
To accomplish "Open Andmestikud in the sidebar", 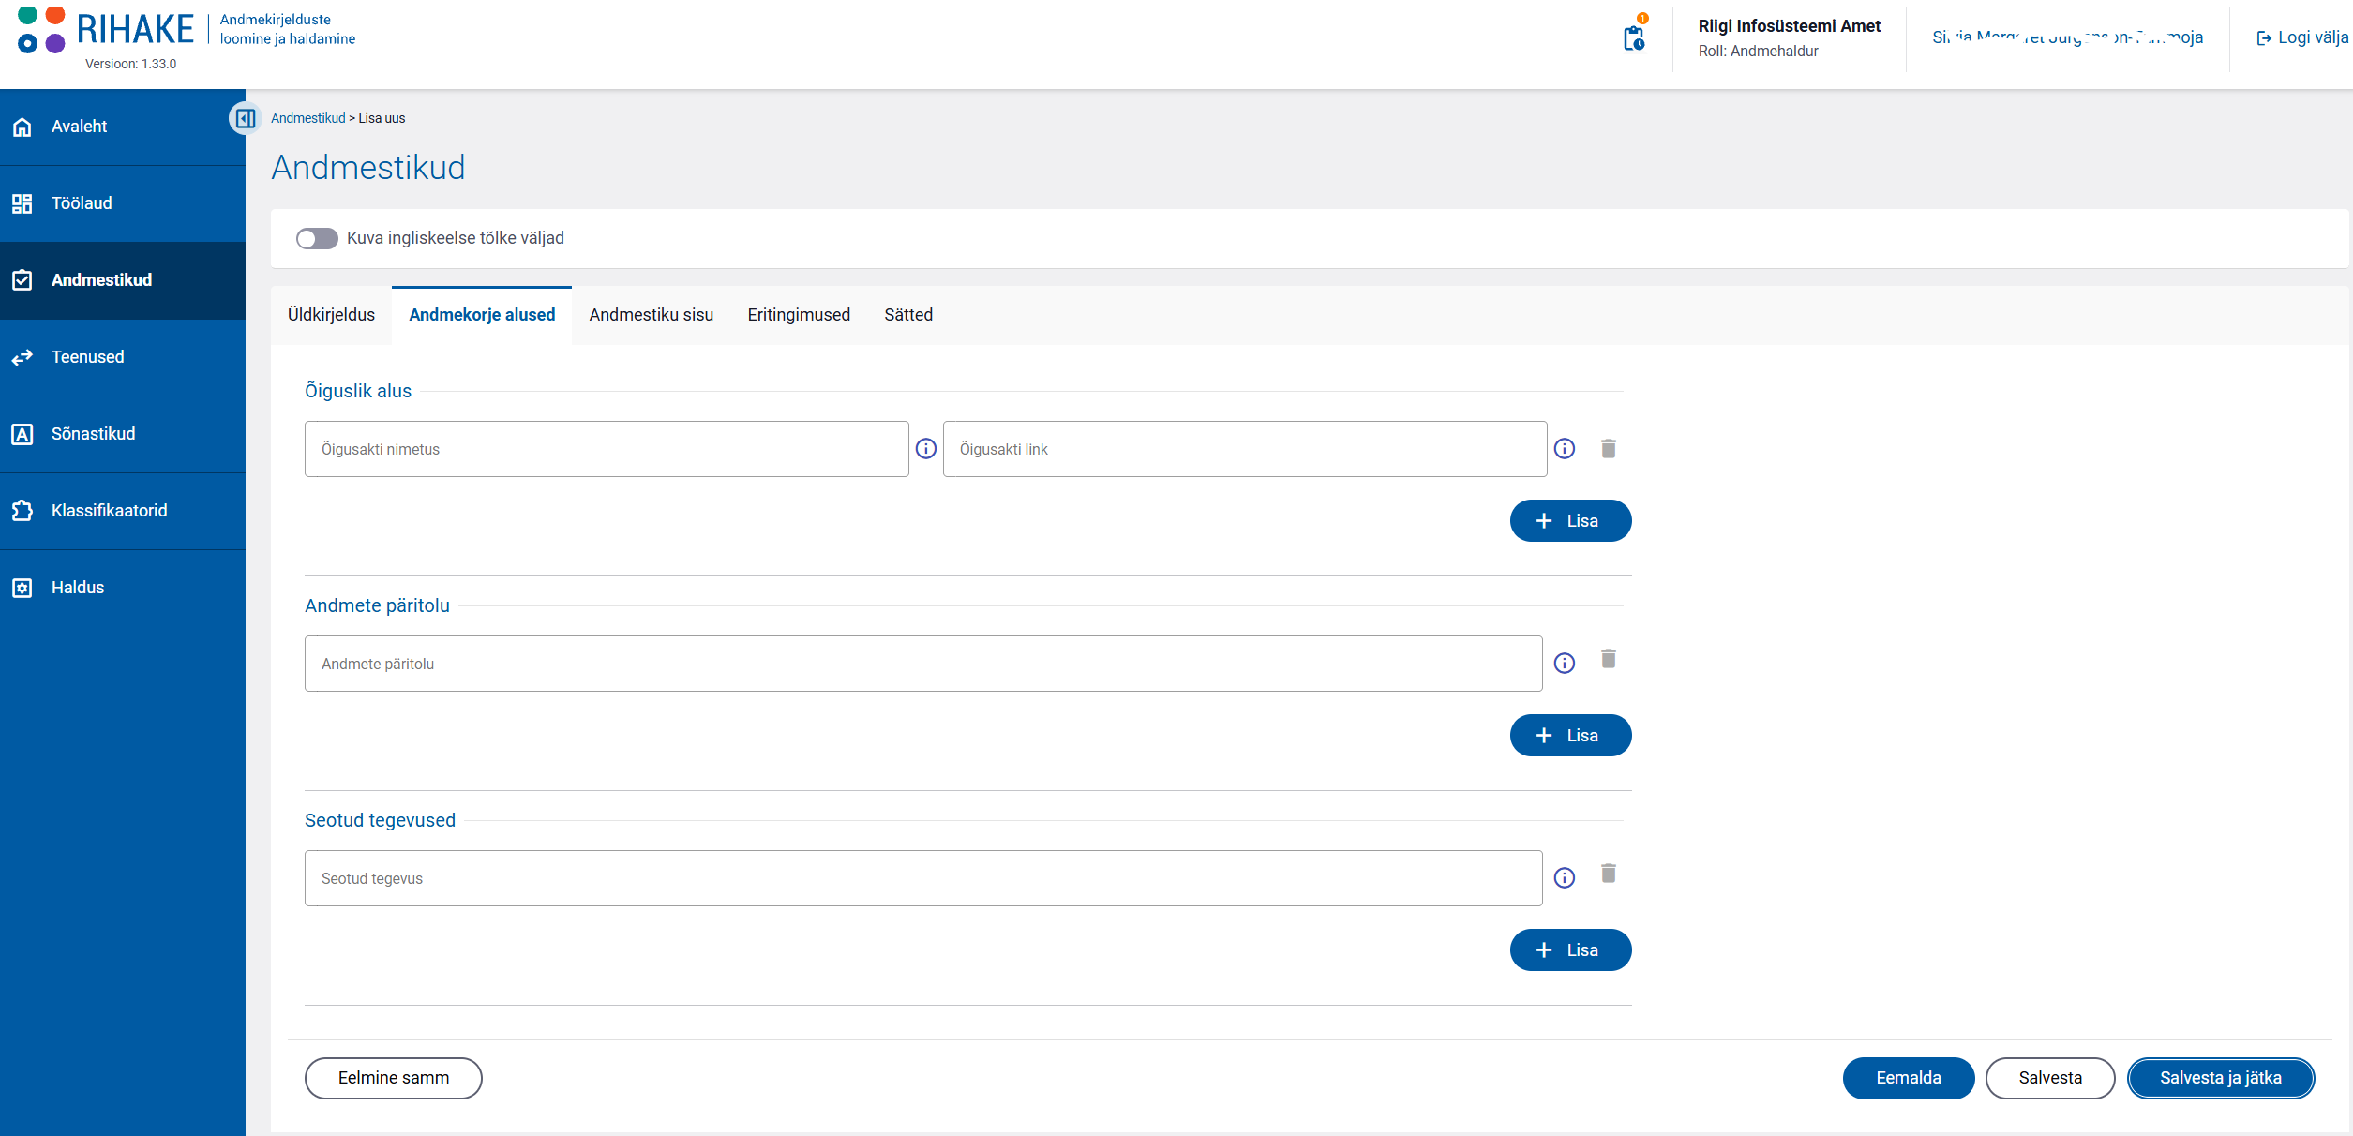I will tap(123, 280).
